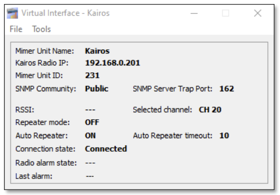The height and width of the screenshot is (195, 280).
Task: Click the disabled maximize button
Action: click(x=226, y=13)
